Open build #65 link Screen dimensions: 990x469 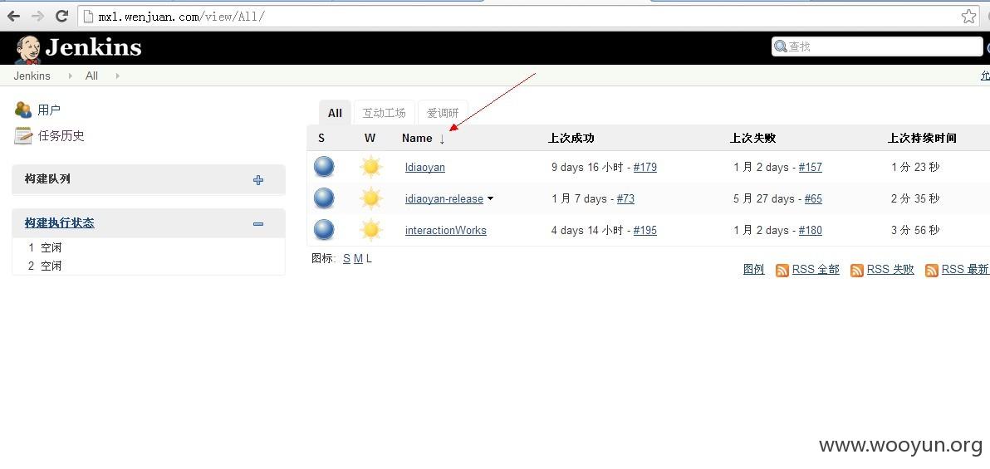(x=813, y=199)
